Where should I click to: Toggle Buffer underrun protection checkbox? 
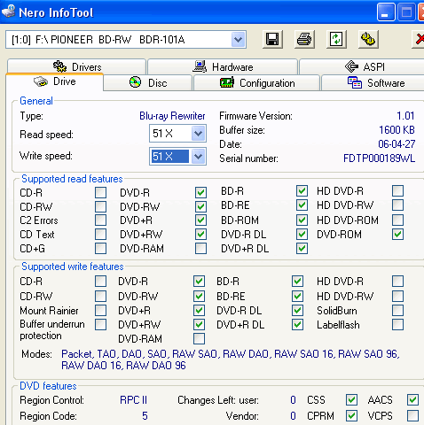[x=100, y=324]
